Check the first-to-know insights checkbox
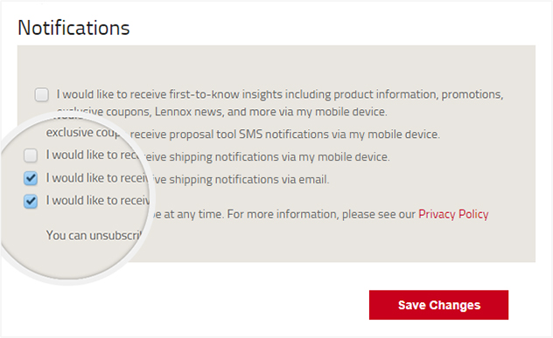Screen dimensions: 553x338 pyautogui.click(x=42, y=94)
